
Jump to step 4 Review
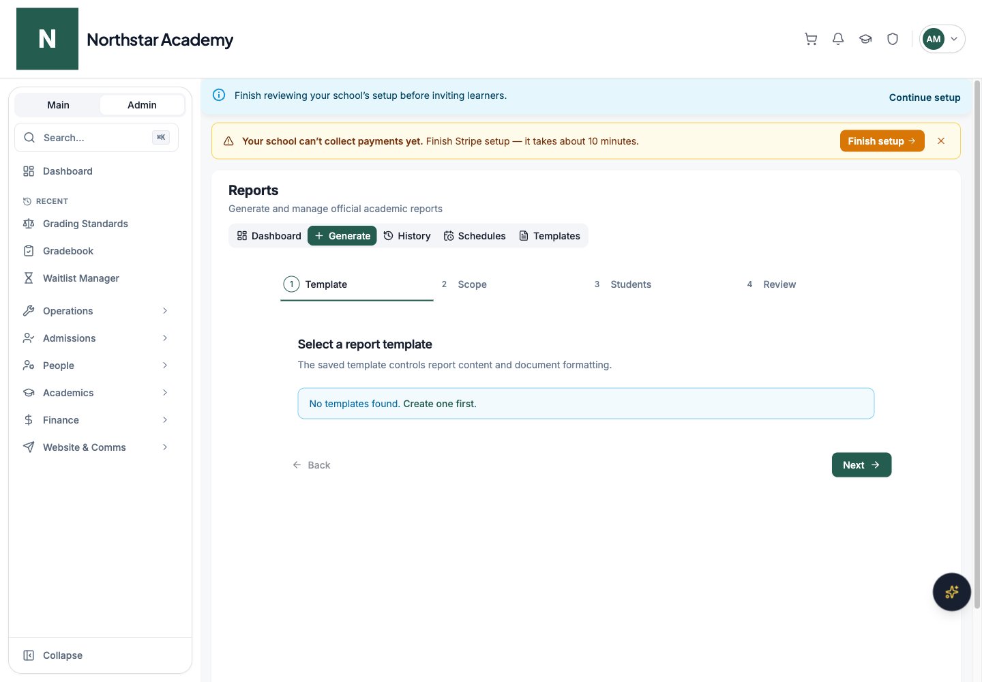pyautogui.click(x=815, y=284)
